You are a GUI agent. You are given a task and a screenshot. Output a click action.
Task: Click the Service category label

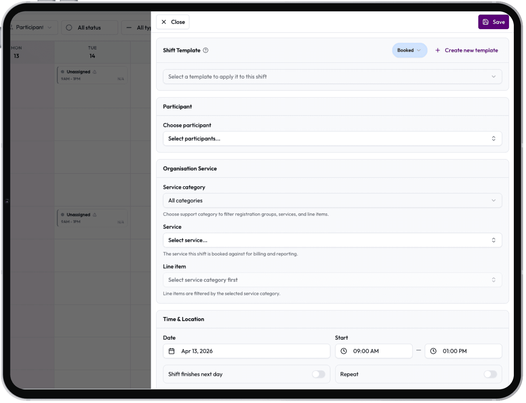[x=184, y=187]
